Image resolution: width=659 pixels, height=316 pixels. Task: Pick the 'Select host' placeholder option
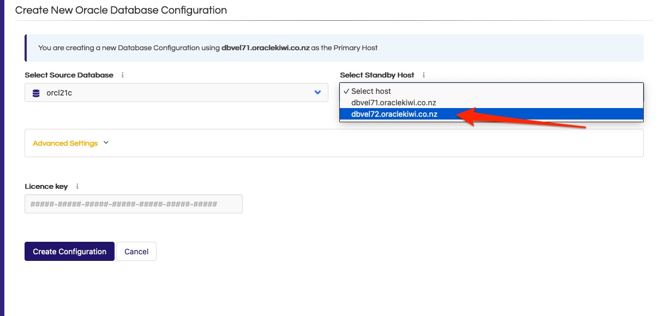492,91
